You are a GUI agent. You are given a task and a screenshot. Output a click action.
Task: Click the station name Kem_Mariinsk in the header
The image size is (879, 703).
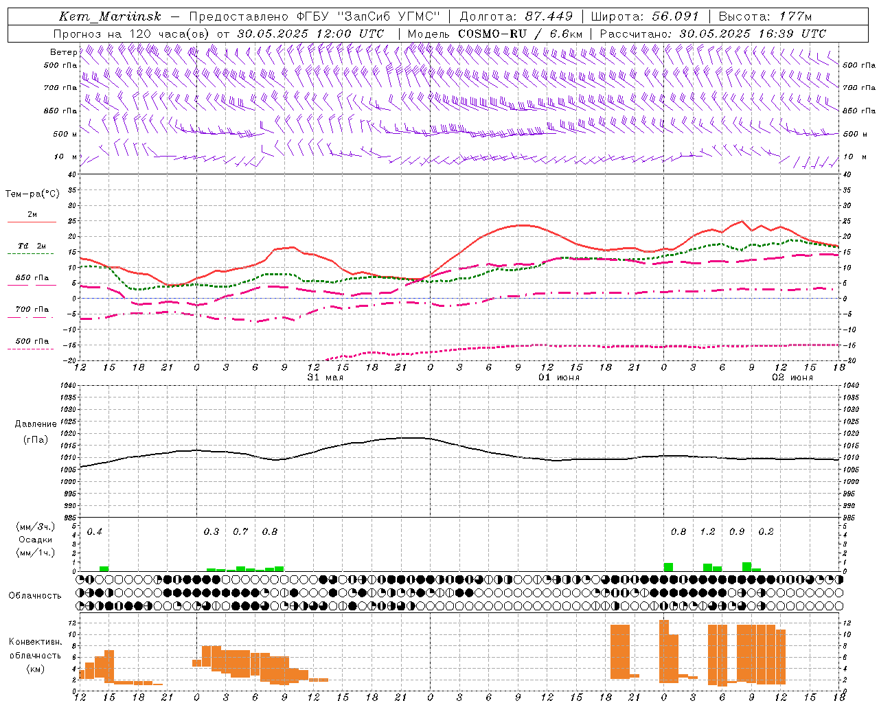(110, 16)
